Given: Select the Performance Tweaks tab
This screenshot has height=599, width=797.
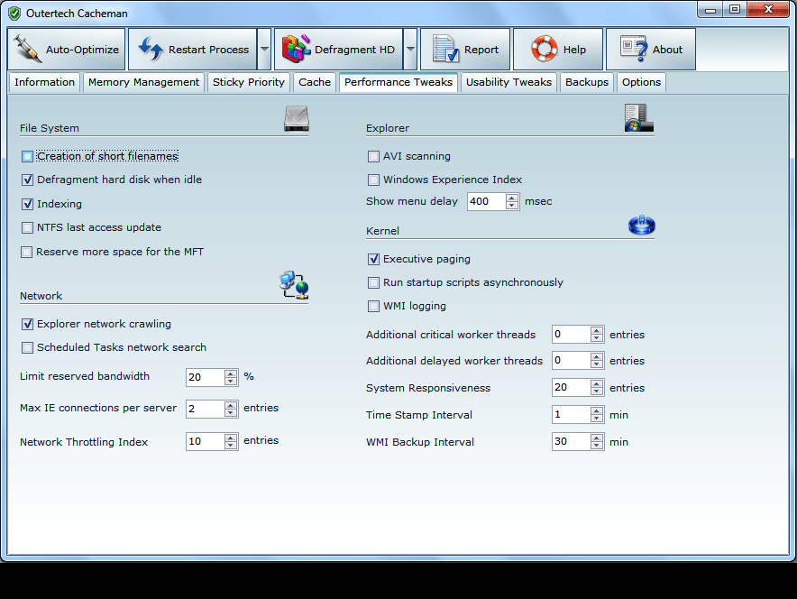Looking at the screenshot, I should pos(398,82).
